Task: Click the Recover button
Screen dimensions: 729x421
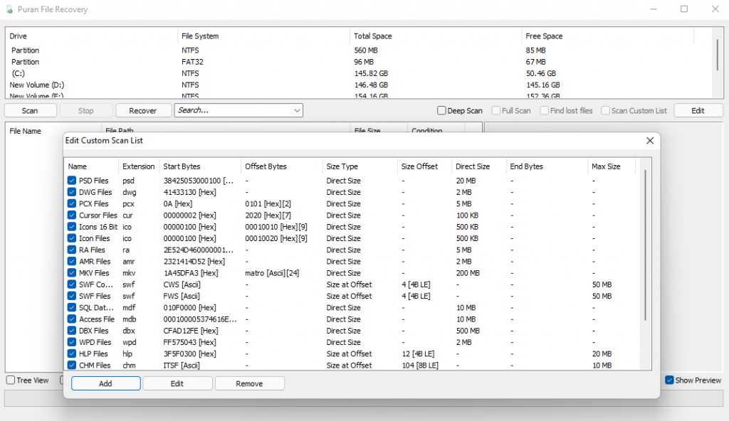Action: pos(143,110)
